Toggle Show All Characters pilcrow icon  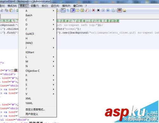point(68,10)
